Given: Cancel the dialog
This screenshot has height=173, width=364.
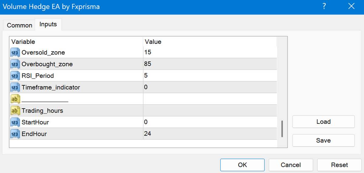Looking at the screenshot, I should click(x=291, y=165).
